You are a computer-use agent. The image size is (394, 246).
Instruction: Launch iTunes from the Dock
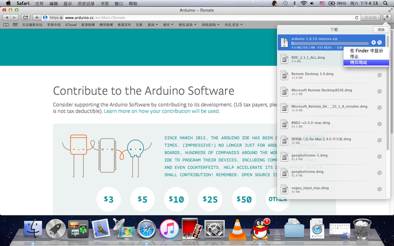(169, 229)
